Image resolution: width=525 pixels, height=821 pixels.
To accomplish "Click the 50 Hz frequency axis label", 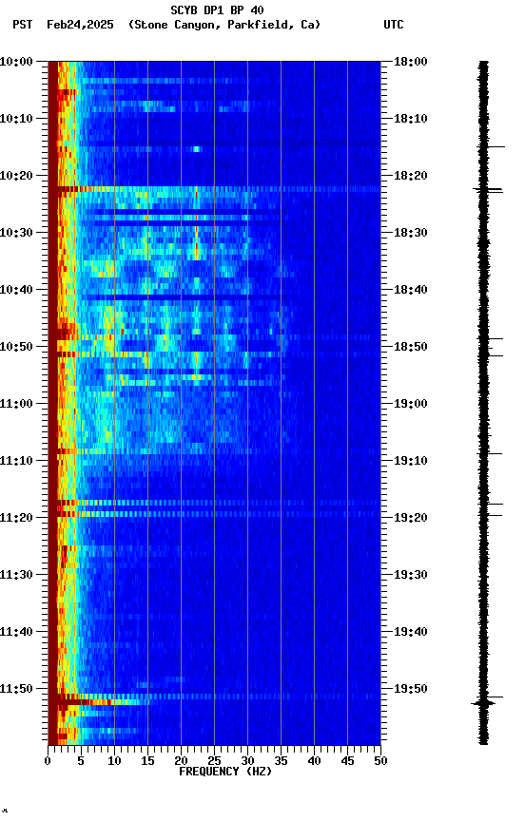I will (380, 761).
